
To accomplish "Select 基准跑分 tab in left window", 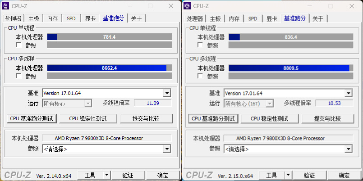I will click(114, 18).
